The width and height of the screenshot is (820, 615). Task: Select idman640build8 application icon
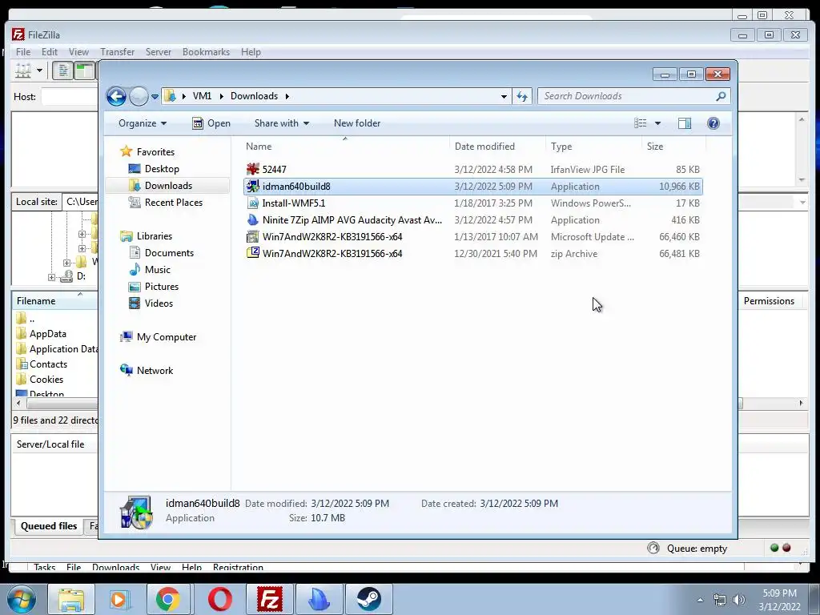(252, 186)
